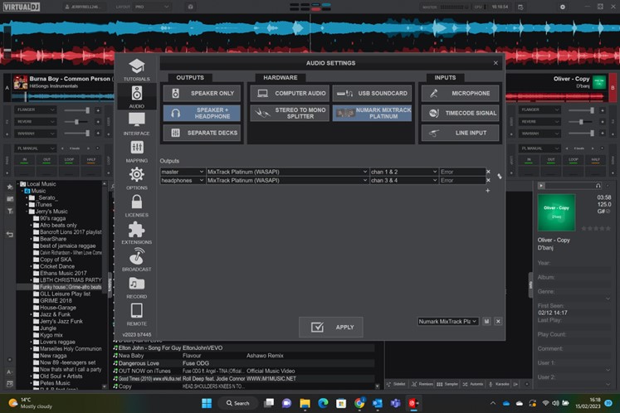The image size is (620, 413).
Task: Click the Apply button
Action: (x=331, y=328)
